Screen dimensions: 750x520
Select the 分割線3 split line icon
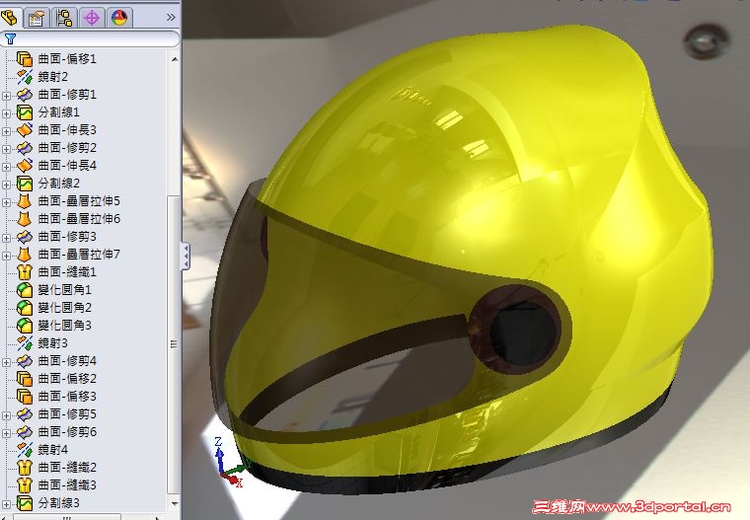pos(25,503)
